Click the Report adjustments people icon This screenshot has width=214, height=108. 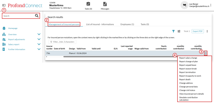click(4, 39)
